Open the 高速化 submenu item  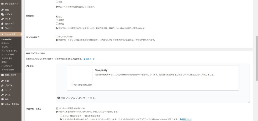click(4, 62)
